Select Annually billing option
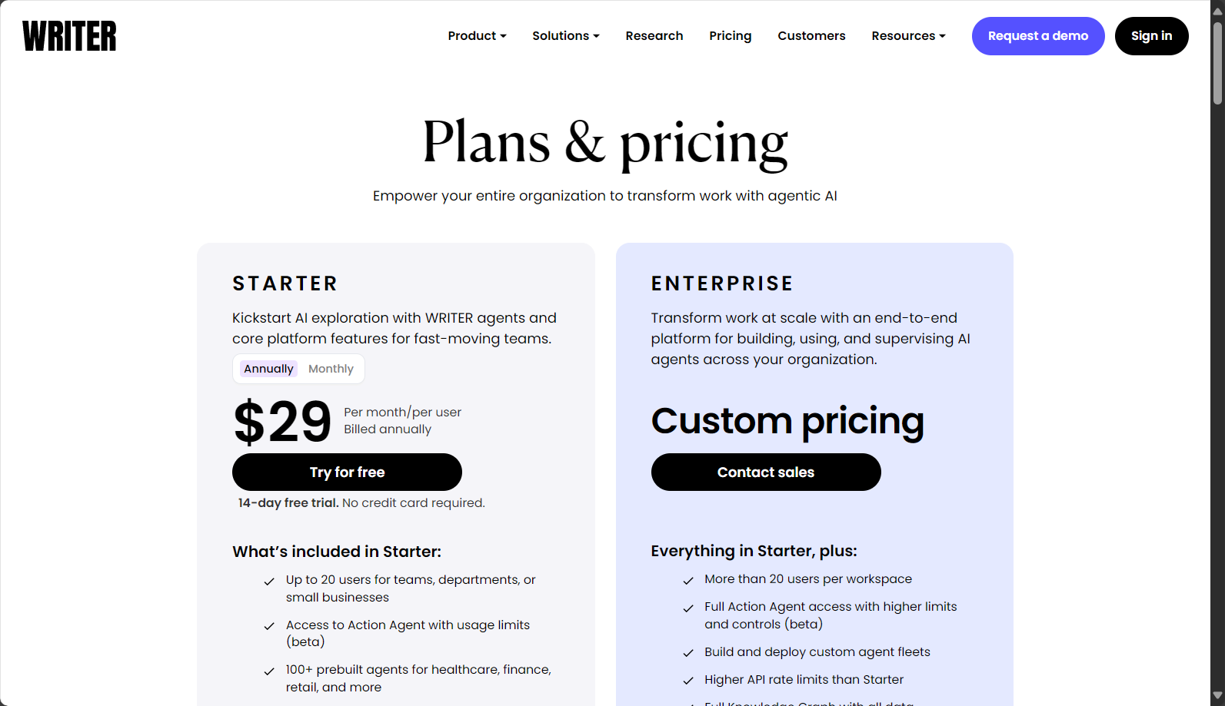Image resolution: width=1225 pixels, height=706 pixels. (268, 369)
